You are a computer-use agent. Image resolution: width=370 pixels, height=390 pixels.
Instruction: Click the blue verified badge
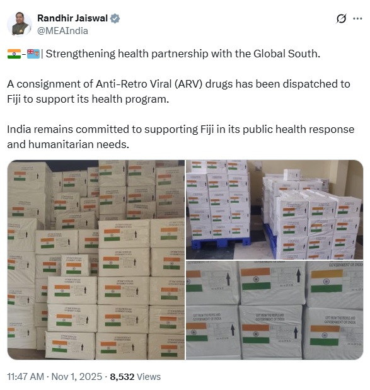115,19
